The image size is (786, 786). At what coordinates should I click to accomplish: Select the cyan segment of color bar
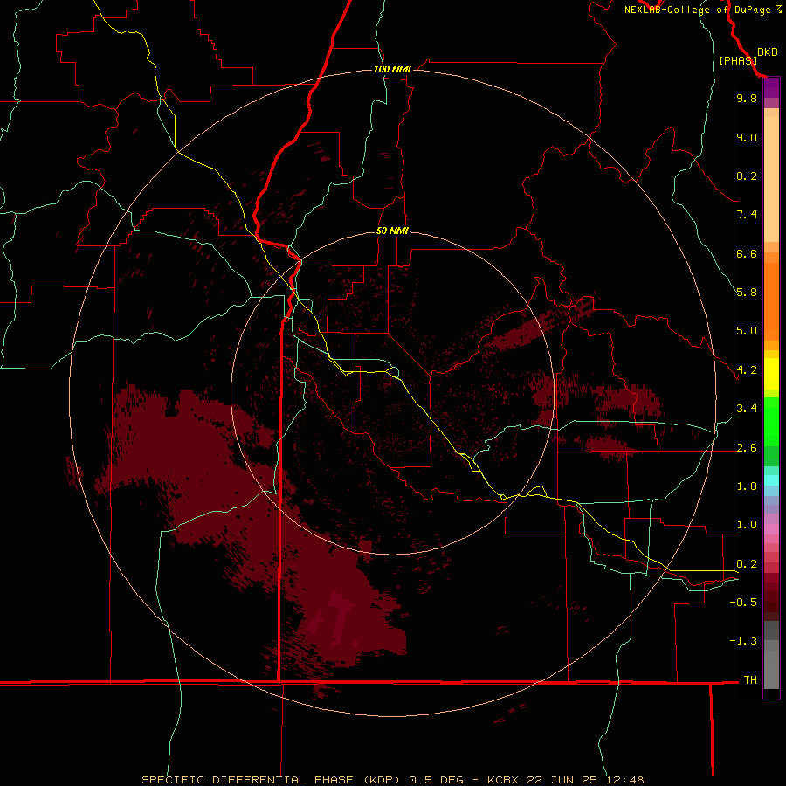click(x=771, y=480)
